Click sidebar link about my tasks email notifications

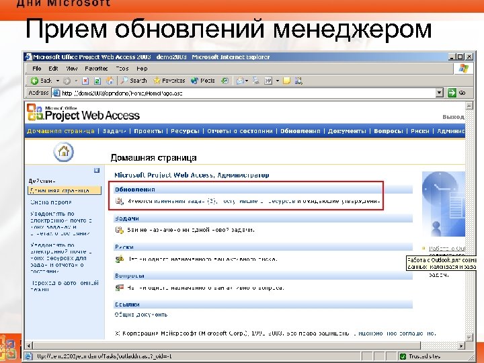coord(61,223)
